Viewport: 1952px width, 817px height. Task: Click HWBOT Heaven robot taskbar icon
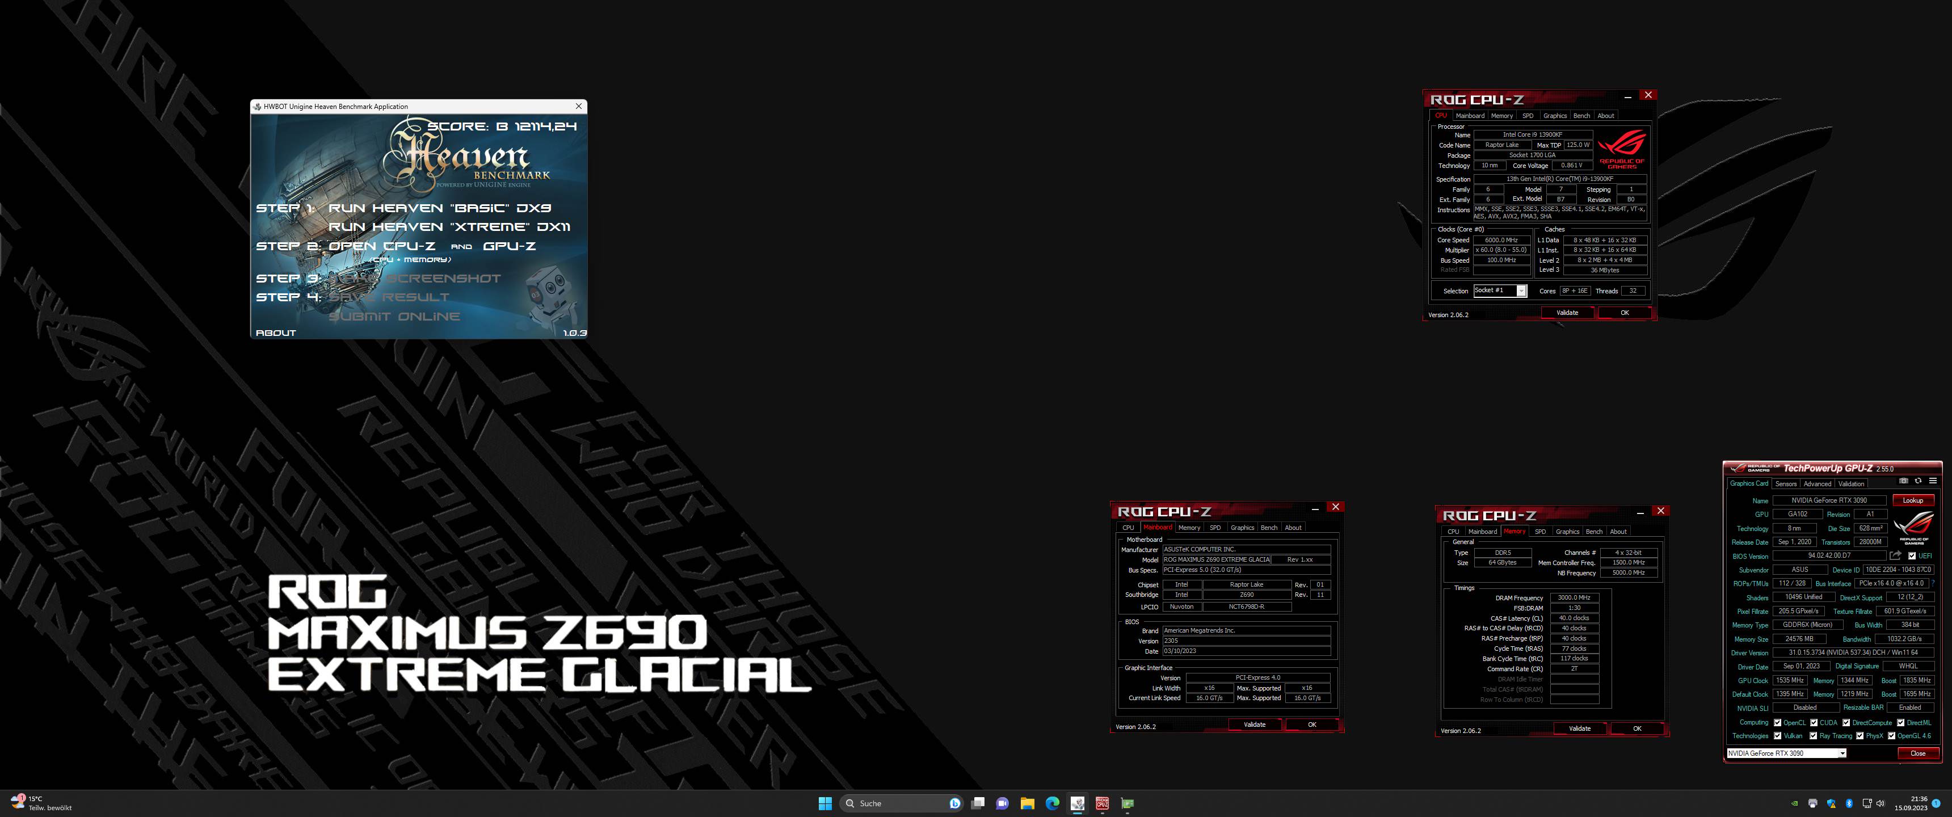pos(1078,803)
